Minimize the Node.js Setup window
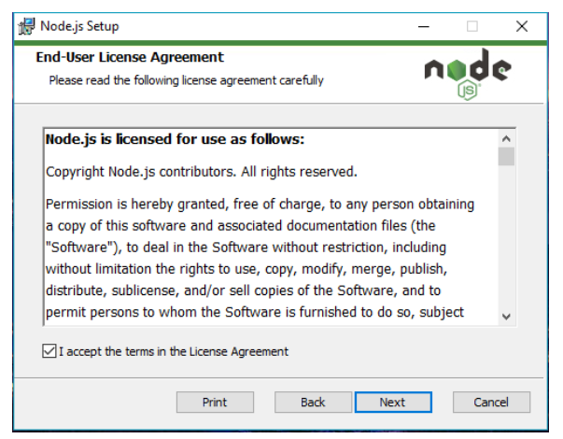Viewport: 563px width, 439px height. click(424, 26)
